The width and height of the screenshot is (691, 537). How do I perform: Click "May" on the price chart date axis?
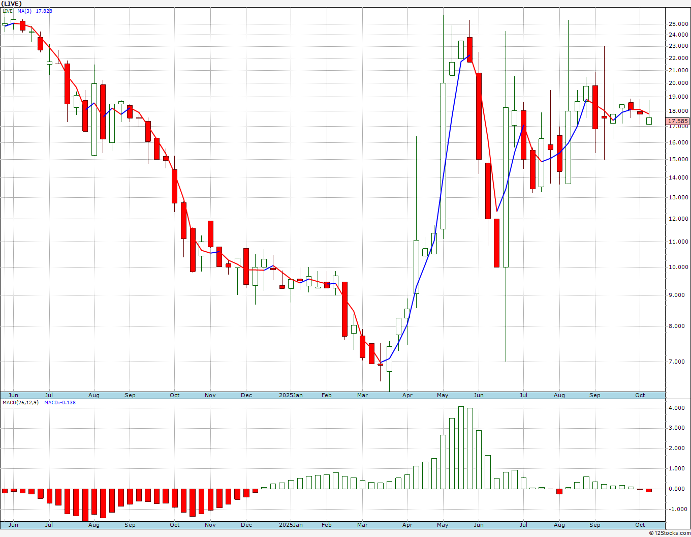point(443,395)
